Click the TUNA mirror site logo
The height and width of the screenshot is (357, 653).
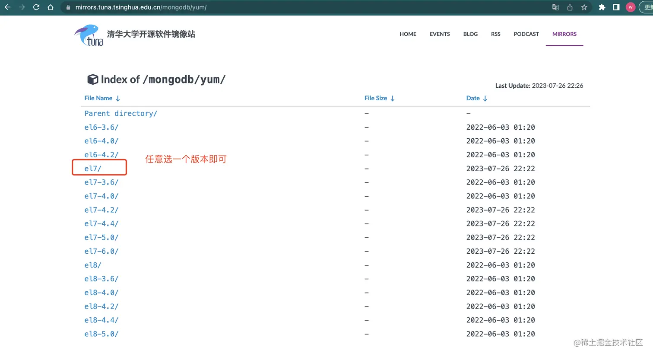(x=89, y=35)
